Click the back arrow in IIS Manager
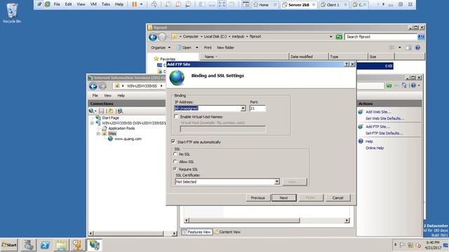Viewport: 449px width, 252px height. coord(93,86)
